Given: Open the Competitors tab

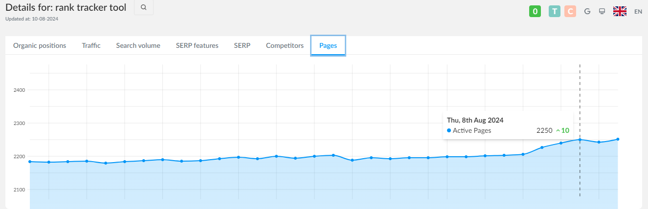Looking at the screenshot, I should pyautogui.click(x=285, y=45).
